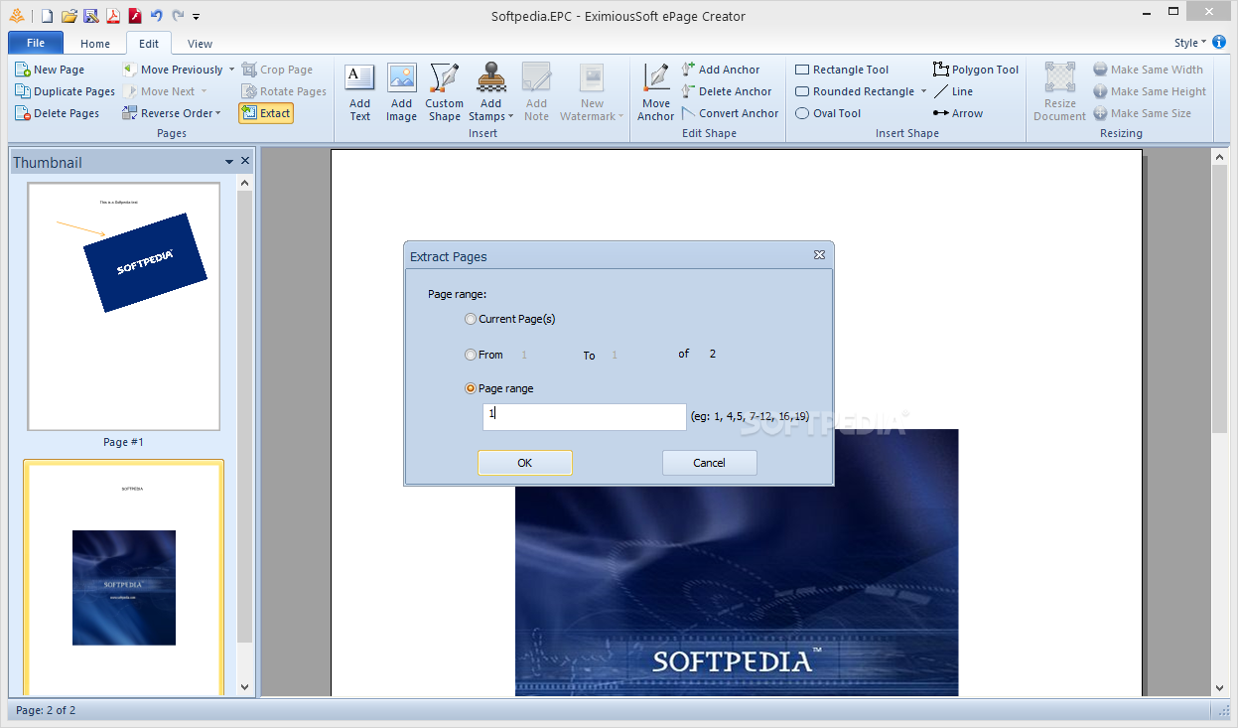Click Delete Anchor
The height and width of the screenshot is (728, 1238).
[726, 91]
